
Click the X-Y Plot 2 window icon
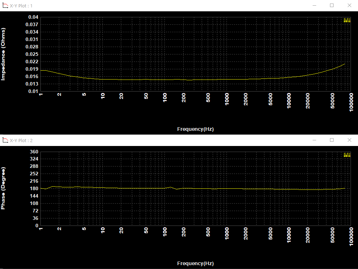click(x=5, y=140)
